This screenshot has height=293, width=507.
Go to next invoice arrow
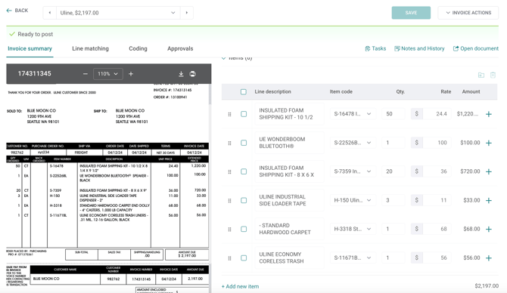(187, 13)
